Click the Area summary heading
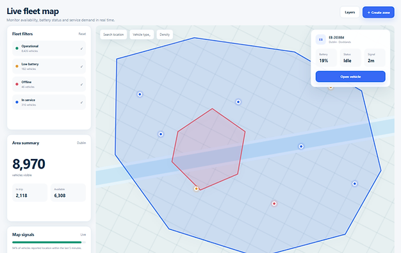Image resolution: width=401 pixels, height=253 pixels. [26, 143]
